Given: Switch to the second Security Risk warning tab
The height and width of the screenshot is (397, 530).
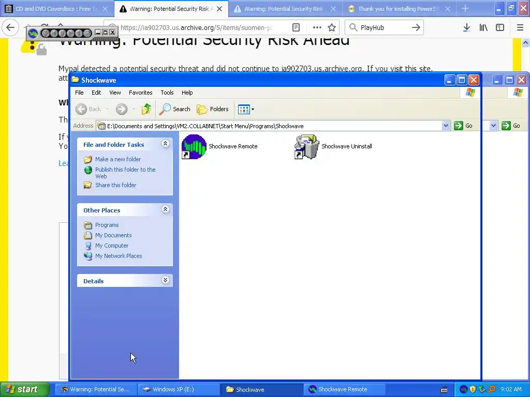Looking at the screenshot, I should coord(285,9).
